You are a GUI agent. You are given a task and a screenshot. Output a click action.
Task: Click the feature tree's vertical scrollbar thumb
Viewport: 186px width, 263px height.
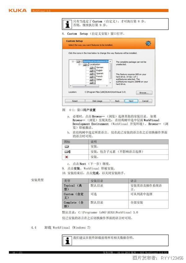[110, 71]
